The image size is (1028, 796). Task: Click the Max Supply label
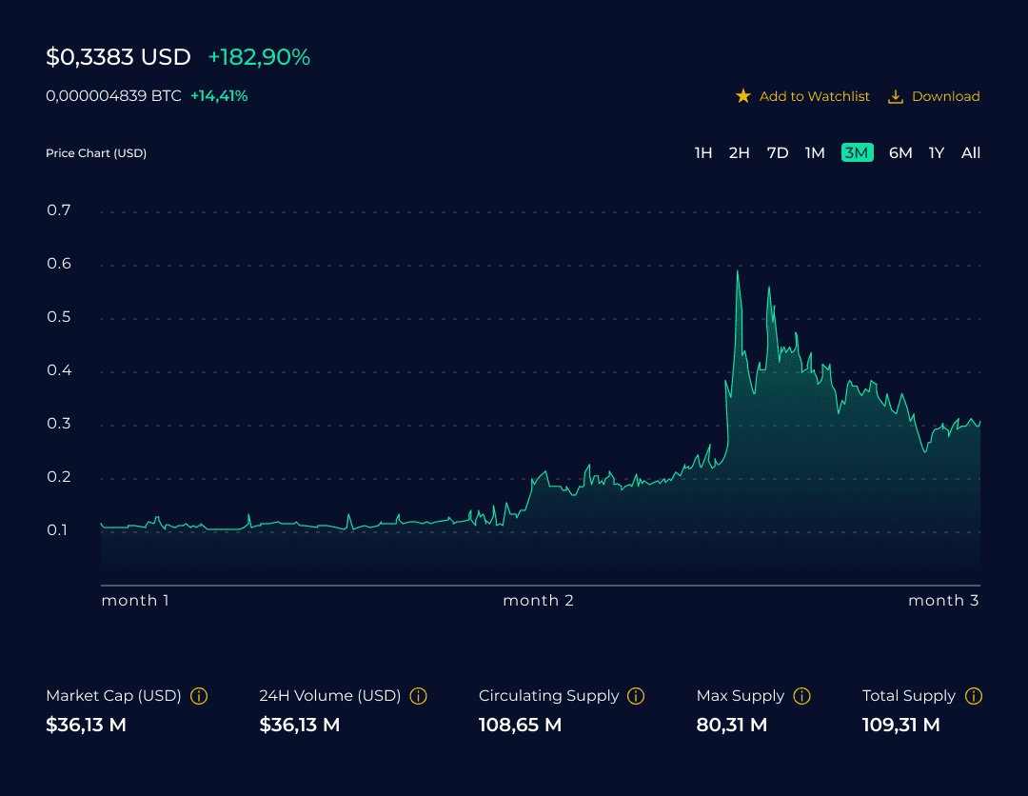coord(741,696)
